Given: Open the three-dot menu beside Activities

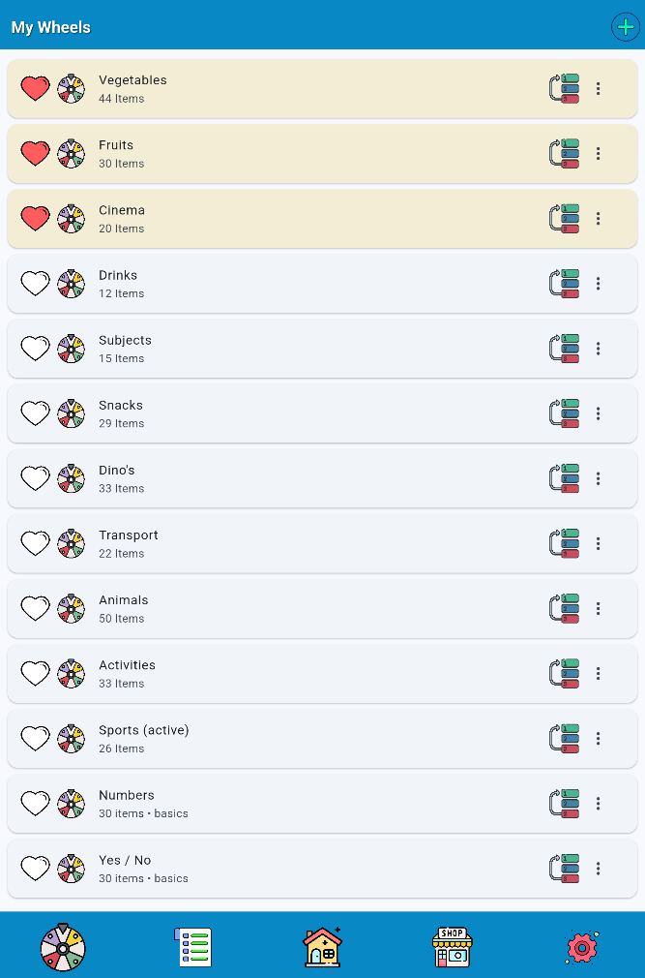Looking at the screenshot, I should (x=599, y=673).
